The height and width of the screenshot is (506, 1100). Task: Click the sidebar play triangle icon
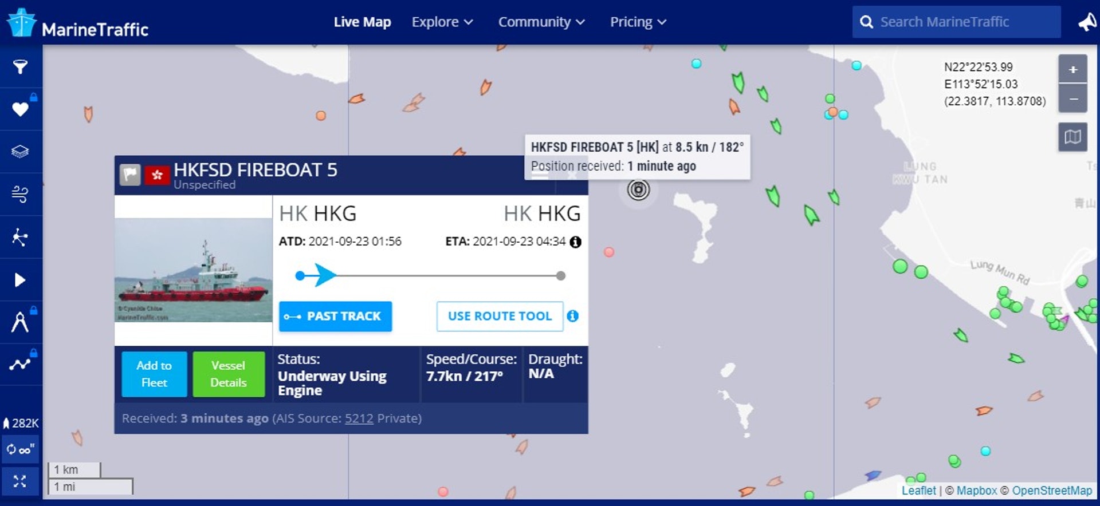point(20,280)
